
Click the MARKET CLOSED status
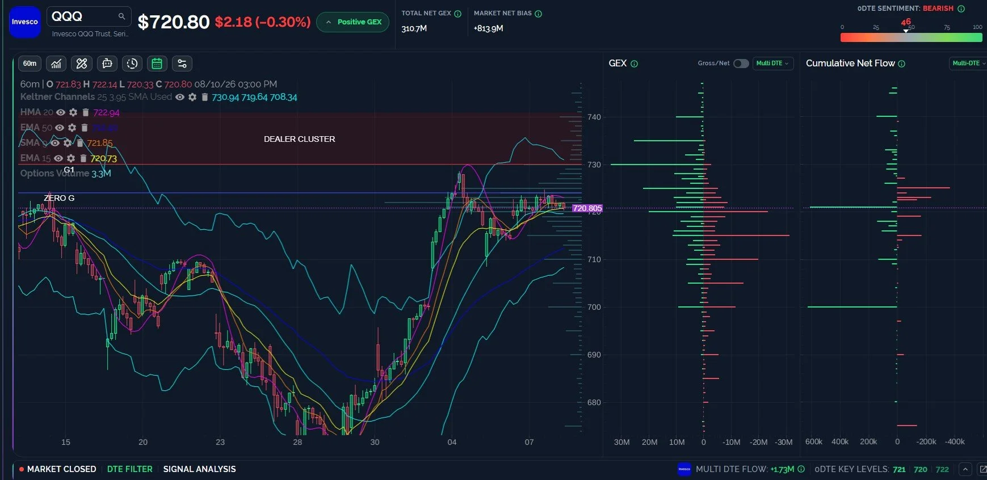point(57,469)
